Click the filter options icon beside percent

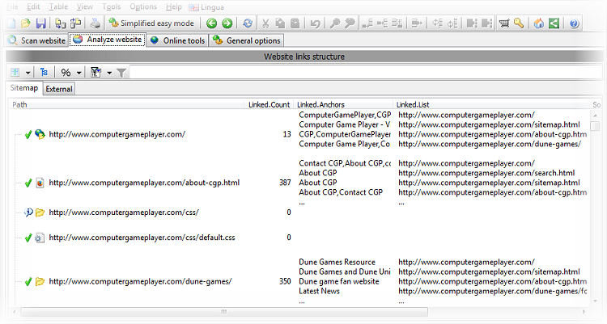click(x=96, y=72)
